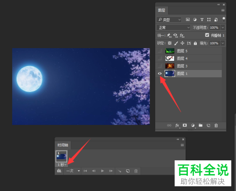The height and width of the screenshot is (191, 236).
Task: Click the fill value field 100%
Action: [215, 43]
